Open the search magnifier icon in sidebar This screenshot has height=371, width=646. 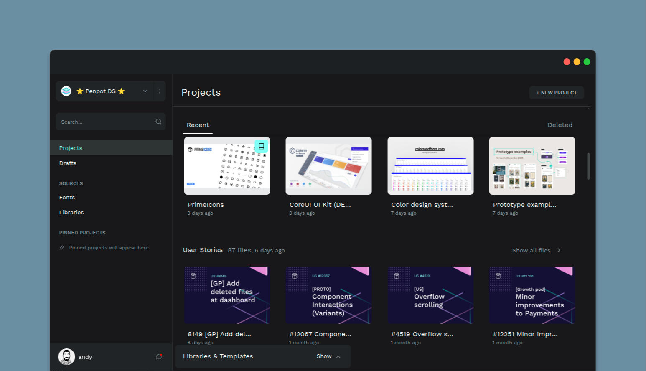coord(158,122)
